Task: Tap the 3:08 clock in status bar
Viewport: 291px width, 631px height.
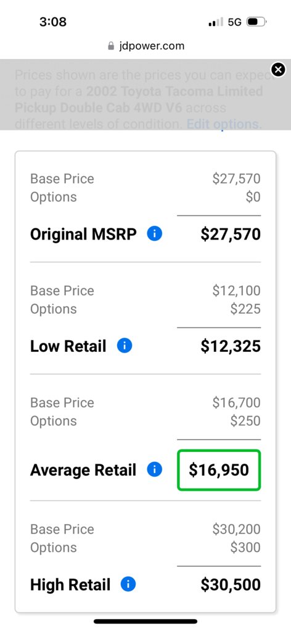Action: [53, 22]
